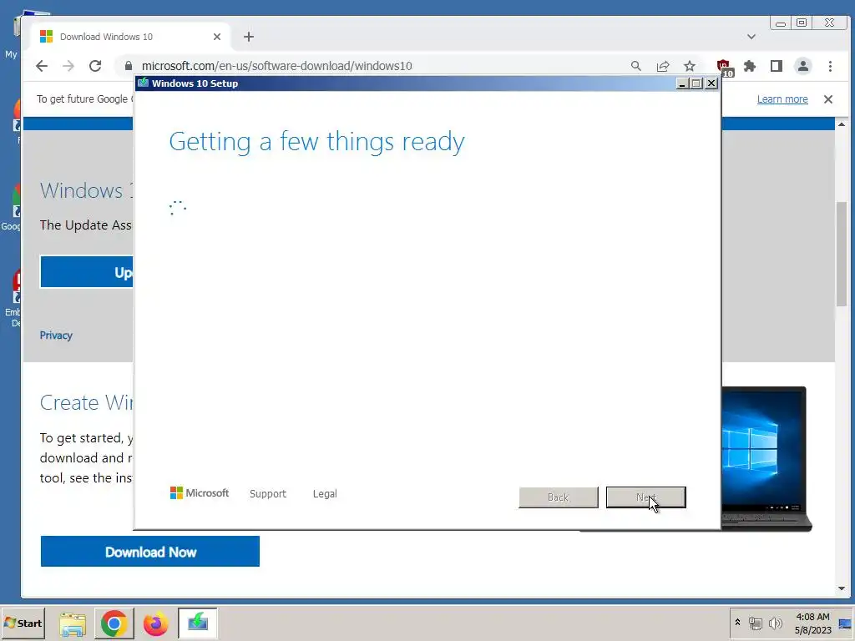Open the Support link in Setup
Viewport: 855px width, 641px height.
point(268,494)
